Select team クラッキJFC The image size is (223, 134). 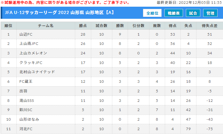31,62
